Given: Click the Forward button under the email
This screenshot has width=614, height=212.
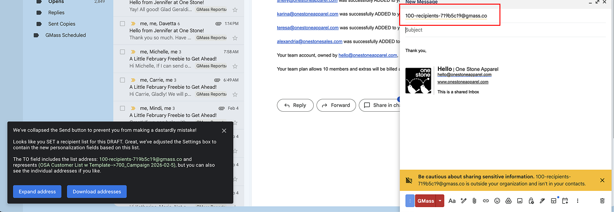Looking at the screenshot, I should [336, 105].
